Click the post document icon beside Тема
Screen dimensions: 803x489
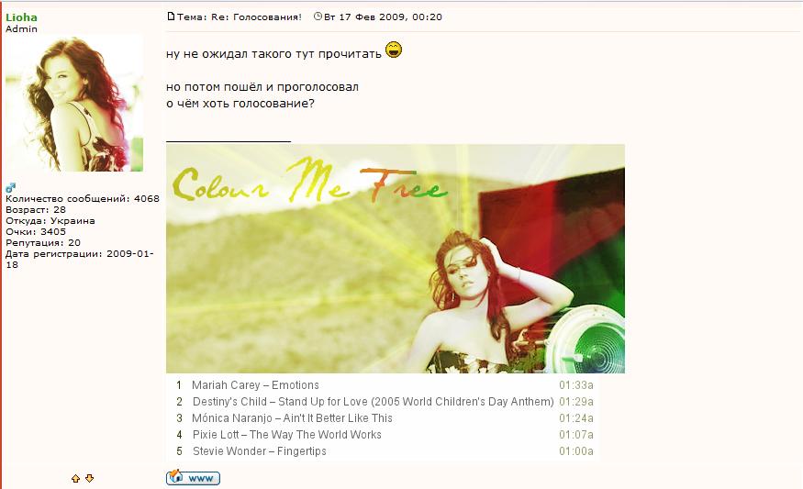click(x=171, y=17)
